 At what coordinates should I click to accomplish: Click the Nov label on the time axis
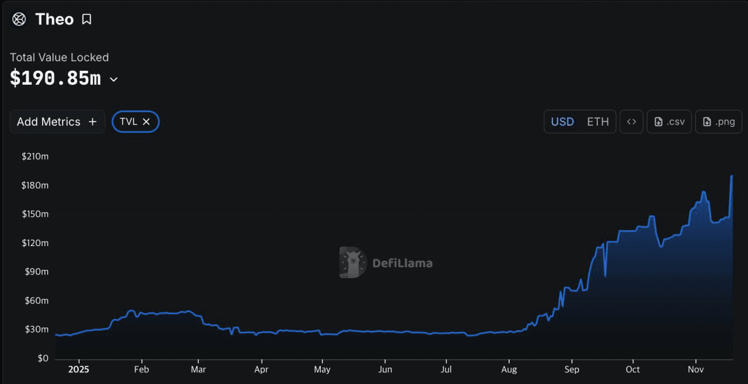(x=695, y=369)
